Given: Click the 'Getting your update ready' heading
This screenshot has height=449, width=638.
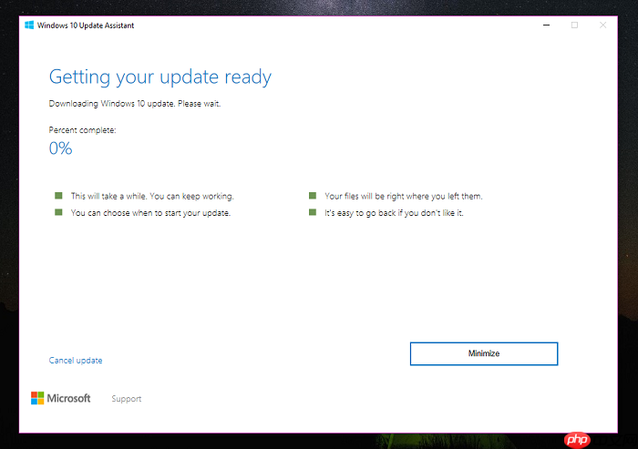Looking at the screenshot, I should 160,77.
